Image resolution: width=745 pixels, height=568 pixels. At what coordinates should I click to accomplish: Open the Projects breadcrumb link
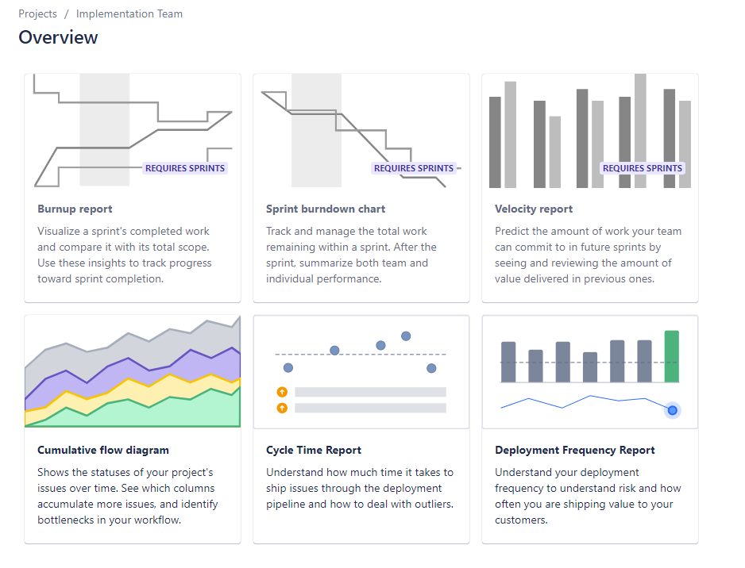(37, 13)
